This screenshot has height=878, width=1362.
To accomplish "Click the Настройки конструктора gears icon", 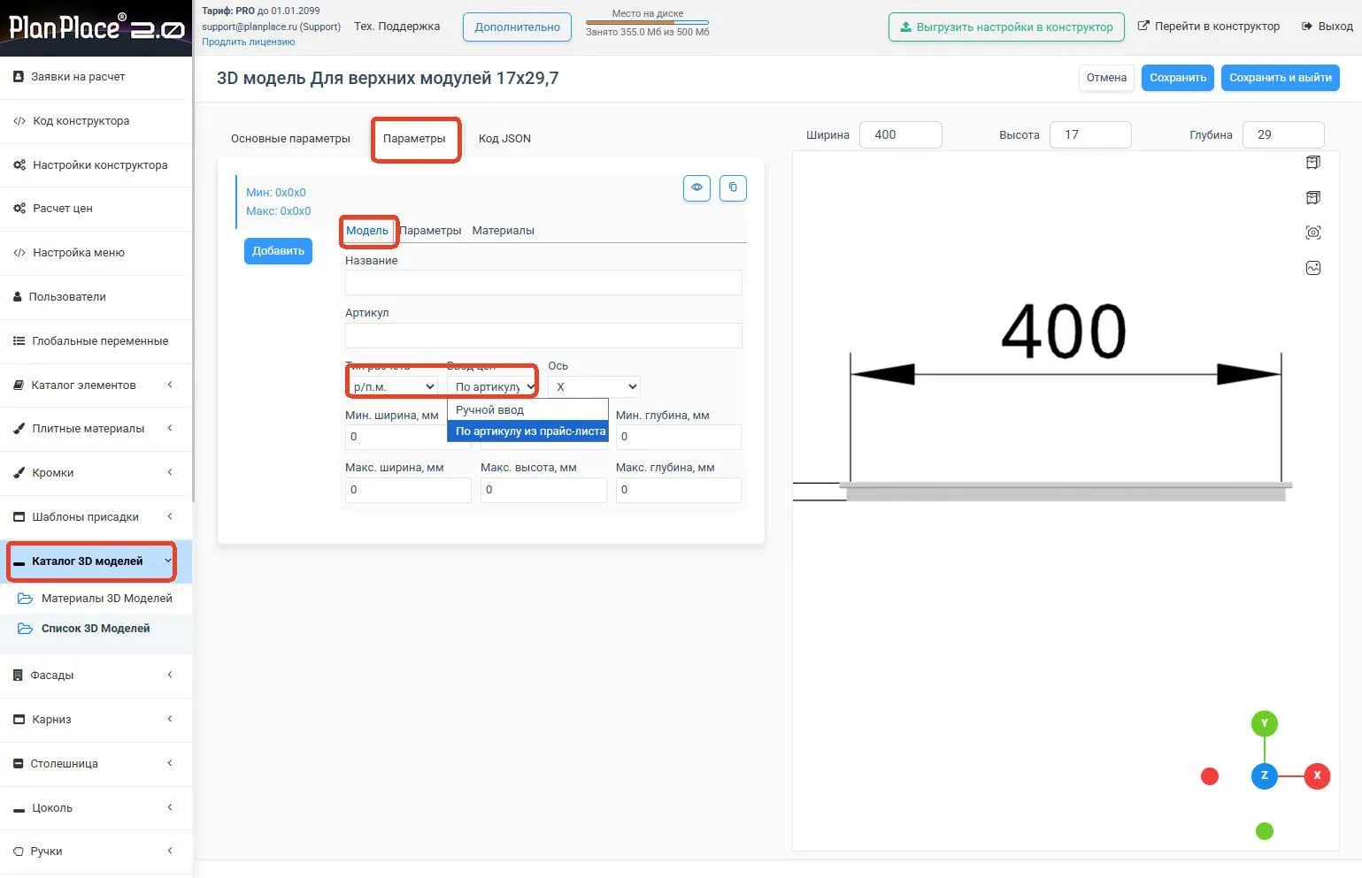I will (19, 165).
